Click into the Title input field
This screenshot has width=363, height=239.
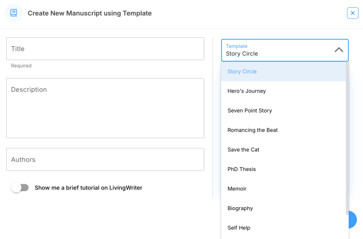(x=105, y=49)
